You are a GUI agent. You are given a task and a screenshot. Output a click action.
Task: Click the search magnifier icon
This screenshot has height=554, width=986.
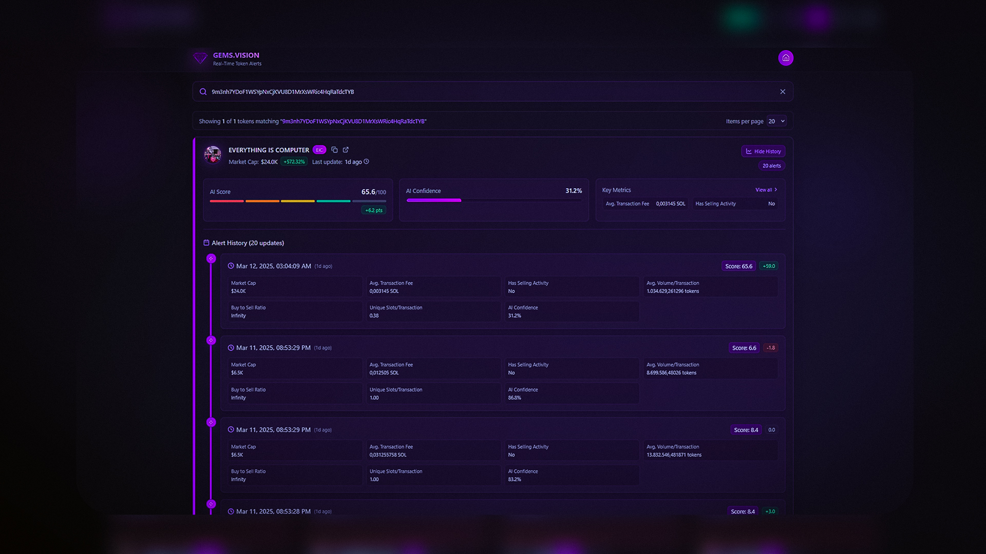203,92
